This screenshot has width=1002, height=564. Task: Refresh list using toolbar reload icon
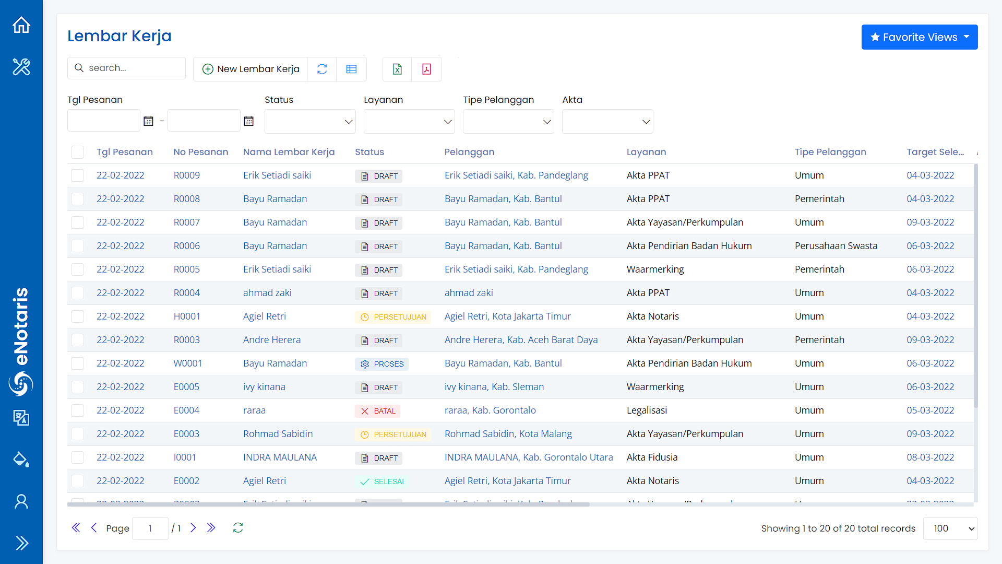[322, 69]
